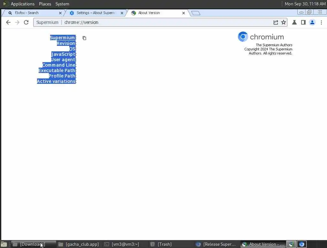The height and width of the screenshot is (248, 327).
Task: Click the User agent label
Action: click(63, 60)
